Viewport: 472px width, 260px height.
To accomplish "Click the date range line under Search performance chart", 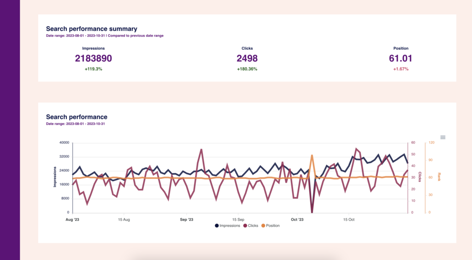I will (x=76, y=124).
